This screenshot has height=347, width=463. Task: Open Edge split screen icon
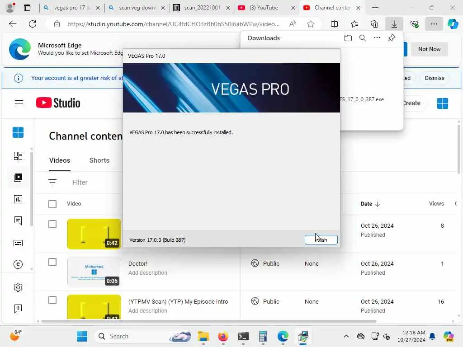click(334, 24)
